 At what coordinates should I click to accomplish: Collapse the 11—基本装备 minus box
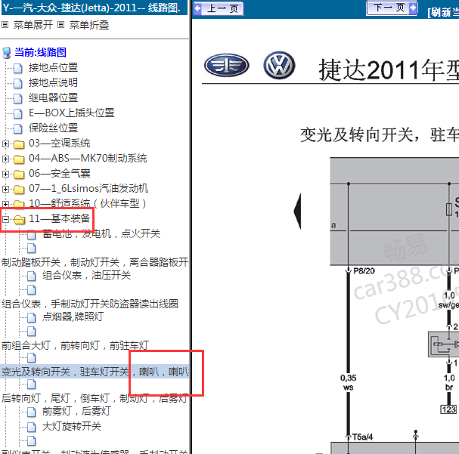[x=5, y=219]
